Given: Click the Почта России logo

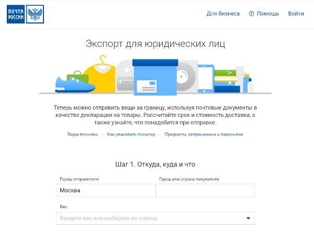Looking at the screenshot, I should (x=25, y=14).
